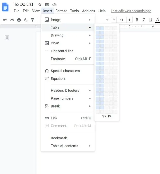This screenshot has height=174, width=160.
Task: Toggle underline formatting
Action: (151, 20)
